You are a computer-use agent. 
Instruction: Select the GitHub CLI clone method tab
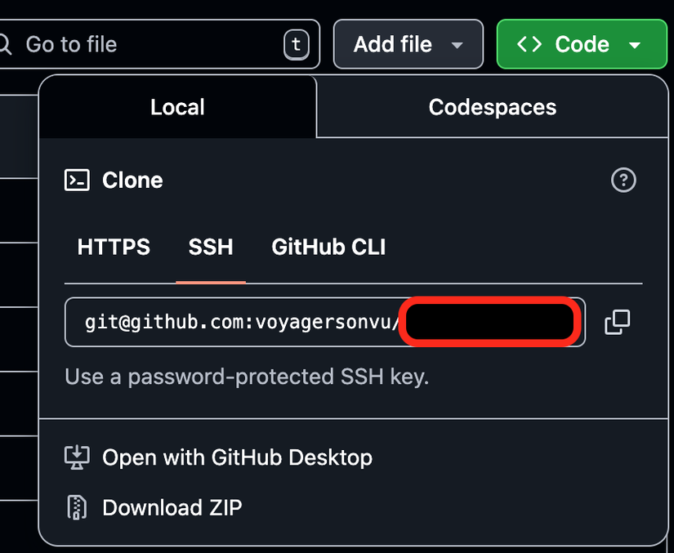pyautogui.click(x=329, y=247)
